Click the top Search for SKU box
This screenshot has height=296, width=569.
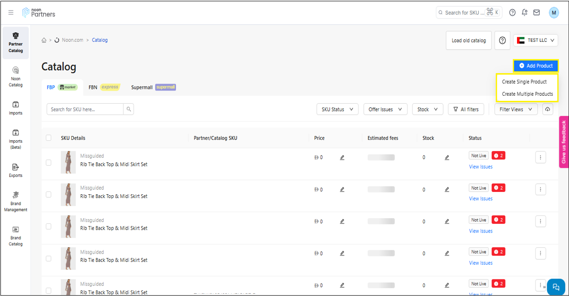469,13
